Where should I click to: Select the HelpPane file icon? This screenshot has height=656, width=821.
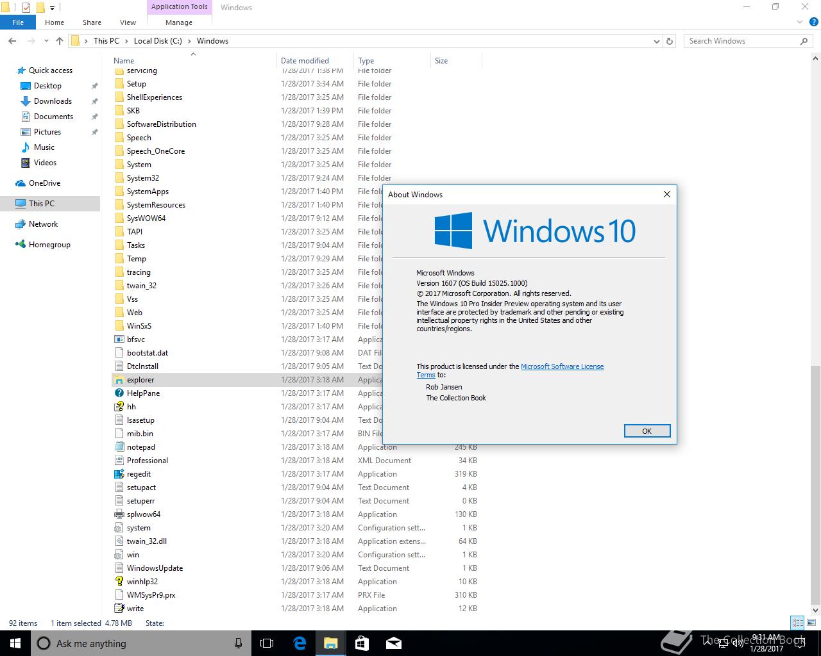[119, 393]
